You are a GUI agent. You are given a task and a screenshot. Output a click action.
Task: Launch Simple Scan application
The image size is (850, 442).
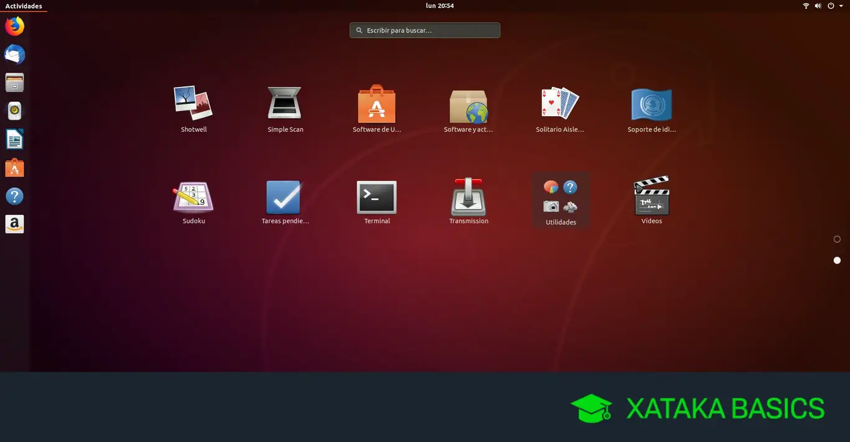(285, 109)
